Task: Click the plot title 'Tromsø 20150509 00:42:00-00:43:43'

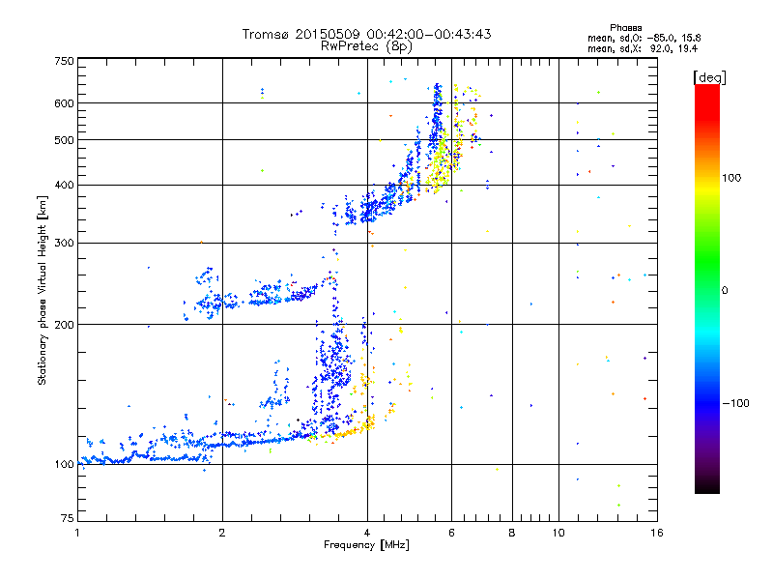Action: click(x=366, y=34)
